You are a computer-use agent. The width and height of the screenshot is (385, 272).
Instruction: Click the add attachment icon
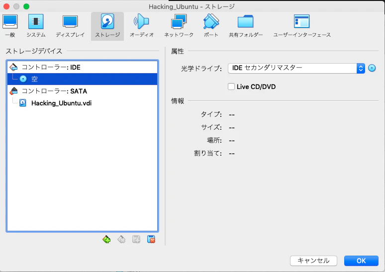[x=136, y=239]
